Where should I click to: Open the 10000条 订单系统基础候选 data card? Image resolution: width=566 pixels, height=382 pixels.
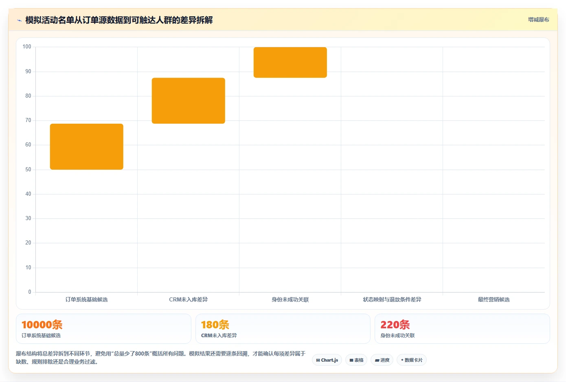coord(103,329)
